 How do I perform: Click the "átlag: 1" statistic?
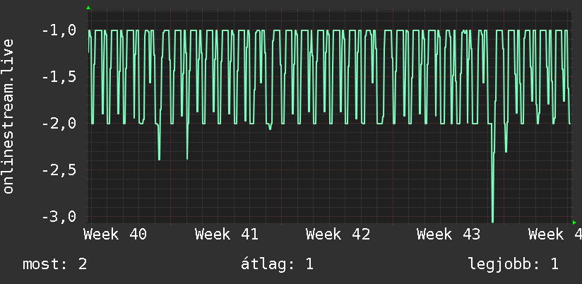point(277,264)
